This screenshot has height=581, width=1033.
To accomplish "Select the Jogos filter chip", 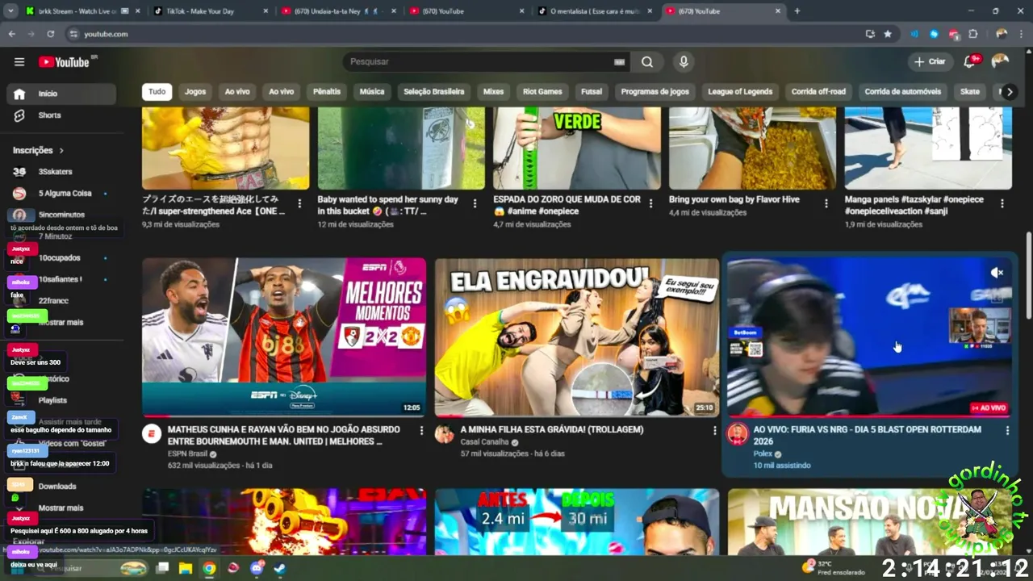I will point(195,92).
